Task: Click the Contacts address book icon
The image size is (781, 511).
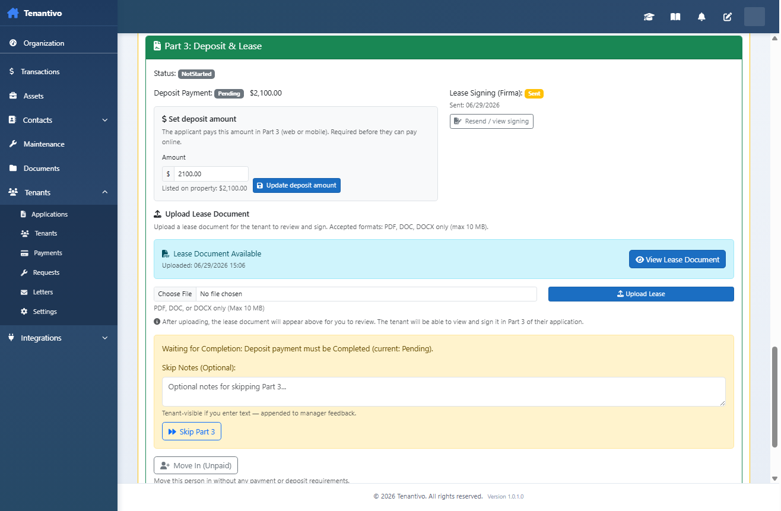Action: coord(12,120)
